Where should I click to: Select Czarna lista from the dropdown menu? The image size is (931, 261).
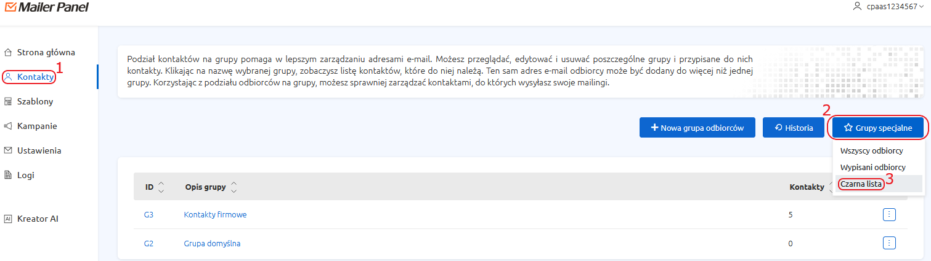pos(861,184)
